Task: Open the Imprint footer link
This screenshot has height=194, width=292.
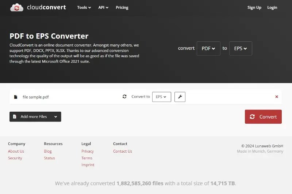Action: pyautogui.click(x=88, y=165)
